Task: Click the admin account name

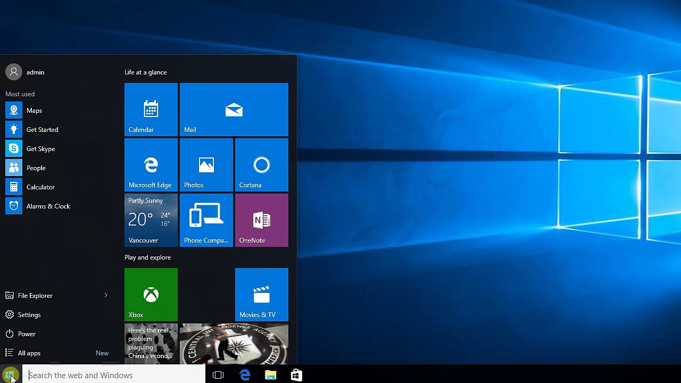Action: click(35, 72)
